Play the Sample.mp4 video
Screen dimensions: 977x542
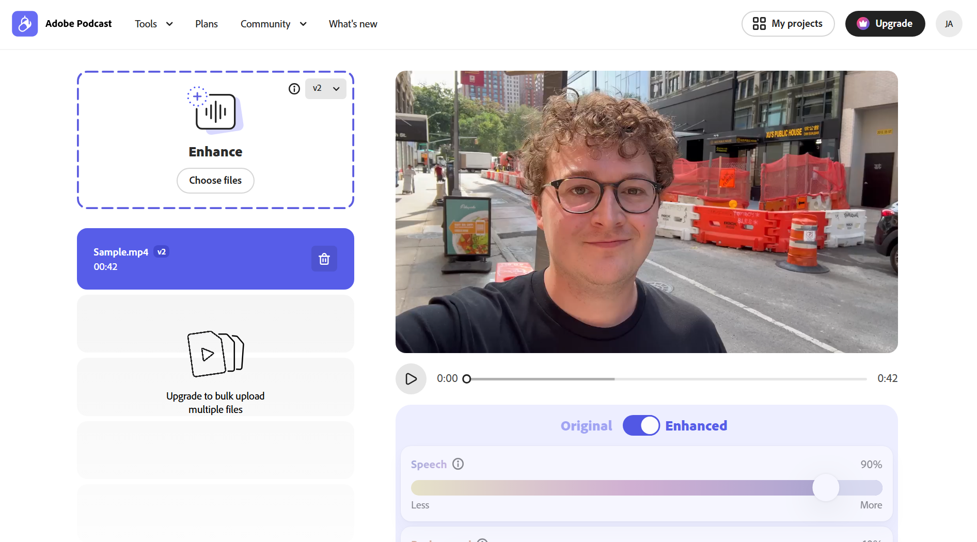411,379
